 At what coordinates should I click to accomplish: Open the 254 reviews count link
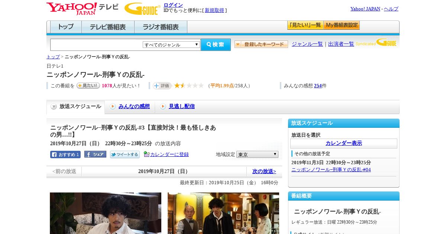click(x=318, y=86)
